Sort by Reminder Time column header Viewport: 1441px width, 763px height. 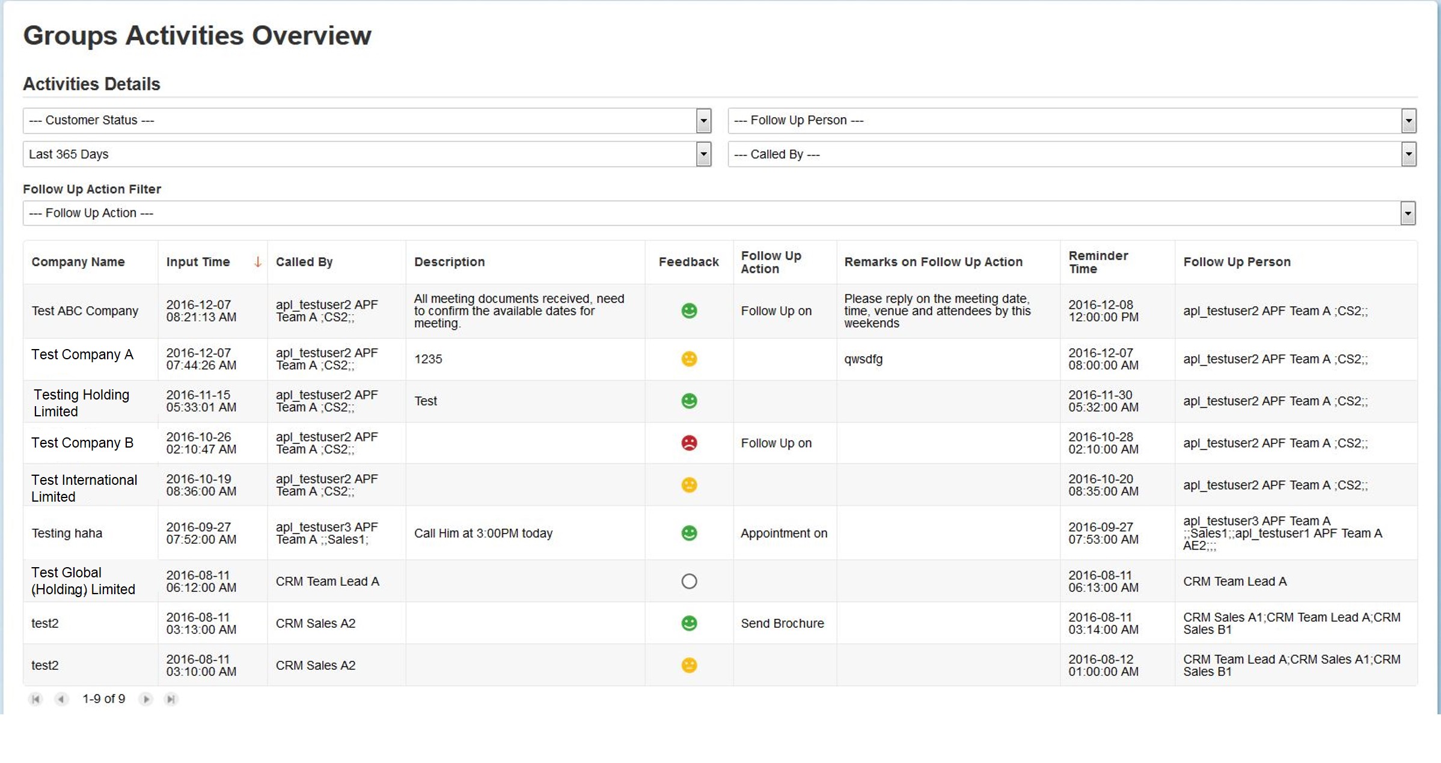tap(1098, 263)
